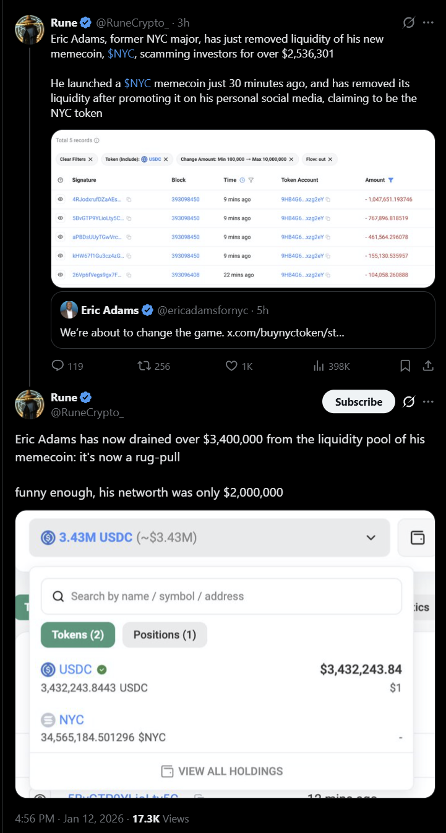Screen dimensions: 446x833
Task: Like the tweet with 1K likes
Action: point(231,366)
